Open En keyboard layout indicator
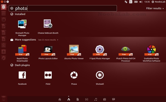This screenshot has height=102, width=166. (x=131, y=2)
